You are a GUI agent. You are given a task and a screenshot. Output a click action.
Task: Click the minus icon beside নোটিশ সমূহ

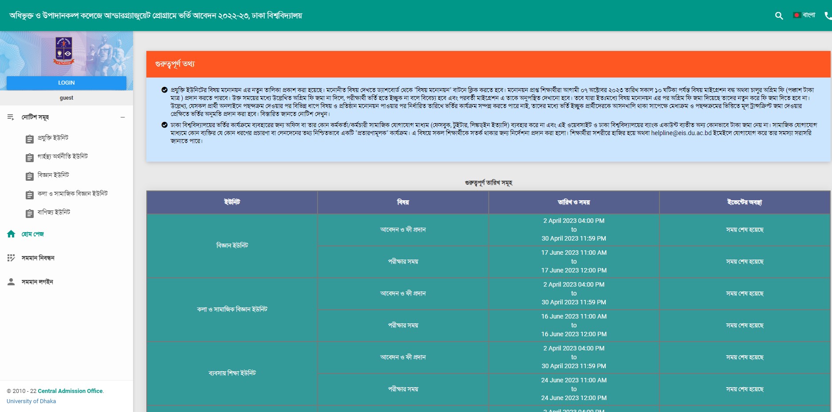tap(123, 117)
